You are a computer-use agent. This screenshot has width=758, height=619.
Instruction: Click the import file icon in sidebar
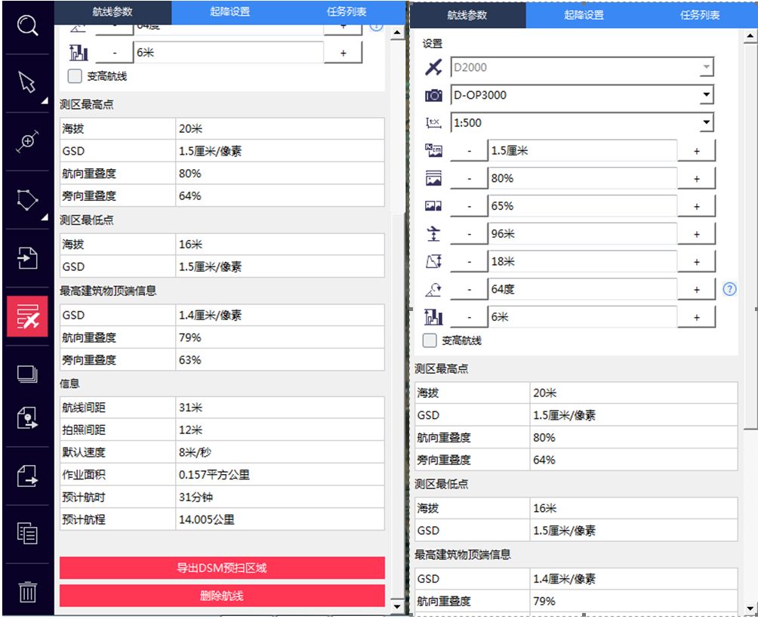click(27, 258)
